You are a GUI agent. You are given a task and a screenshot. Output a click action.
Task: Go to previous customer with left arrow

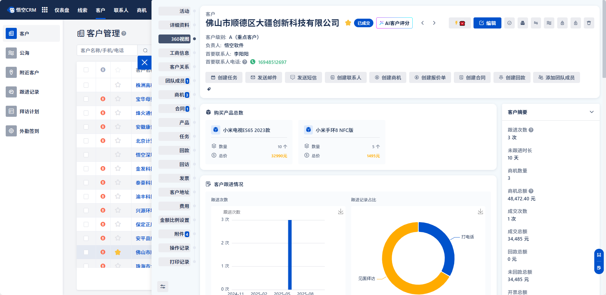pyautogui.click(x=422, y=23)
